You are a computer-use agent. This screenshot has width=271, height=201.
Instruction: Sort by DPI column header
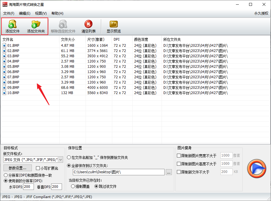click(x=122, y=39)
